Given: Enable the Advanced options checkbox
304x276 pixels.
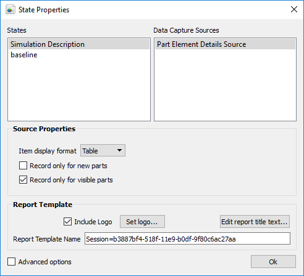Looking at the screenshot, I should 11,262.
